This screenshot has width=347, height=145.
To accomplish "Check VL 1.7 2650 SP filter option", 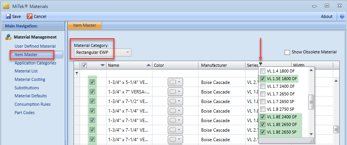I will pyautogui.click(x=263, y=101).
